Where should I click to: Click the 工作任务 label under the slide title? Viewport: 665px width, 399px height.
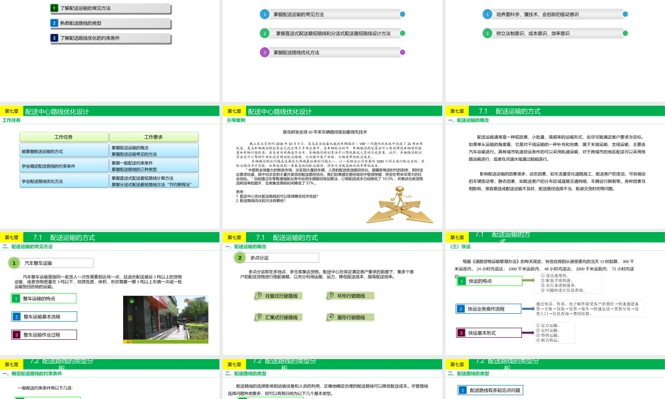coord(12,122)
